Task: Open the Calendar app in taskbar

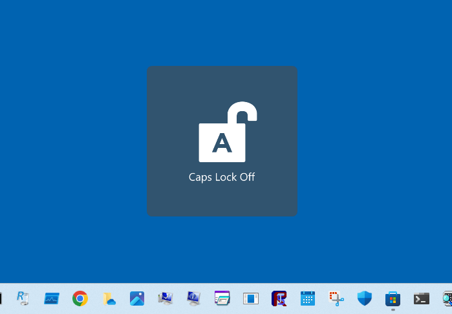Action: pyautogui.click(x=308, y=298)
